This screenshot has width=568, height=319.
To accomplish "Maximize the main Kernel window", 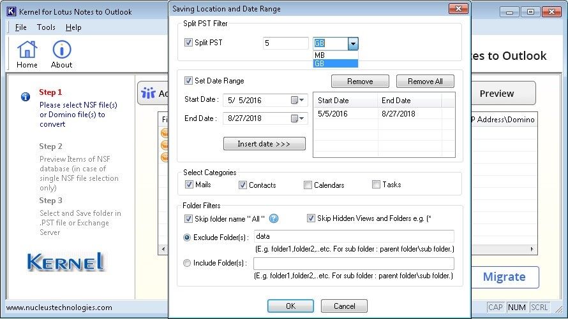I will 531,12.
